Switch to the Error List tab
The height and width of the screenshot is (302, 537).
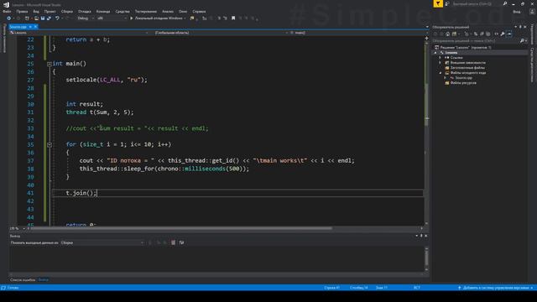click(23, 279)
